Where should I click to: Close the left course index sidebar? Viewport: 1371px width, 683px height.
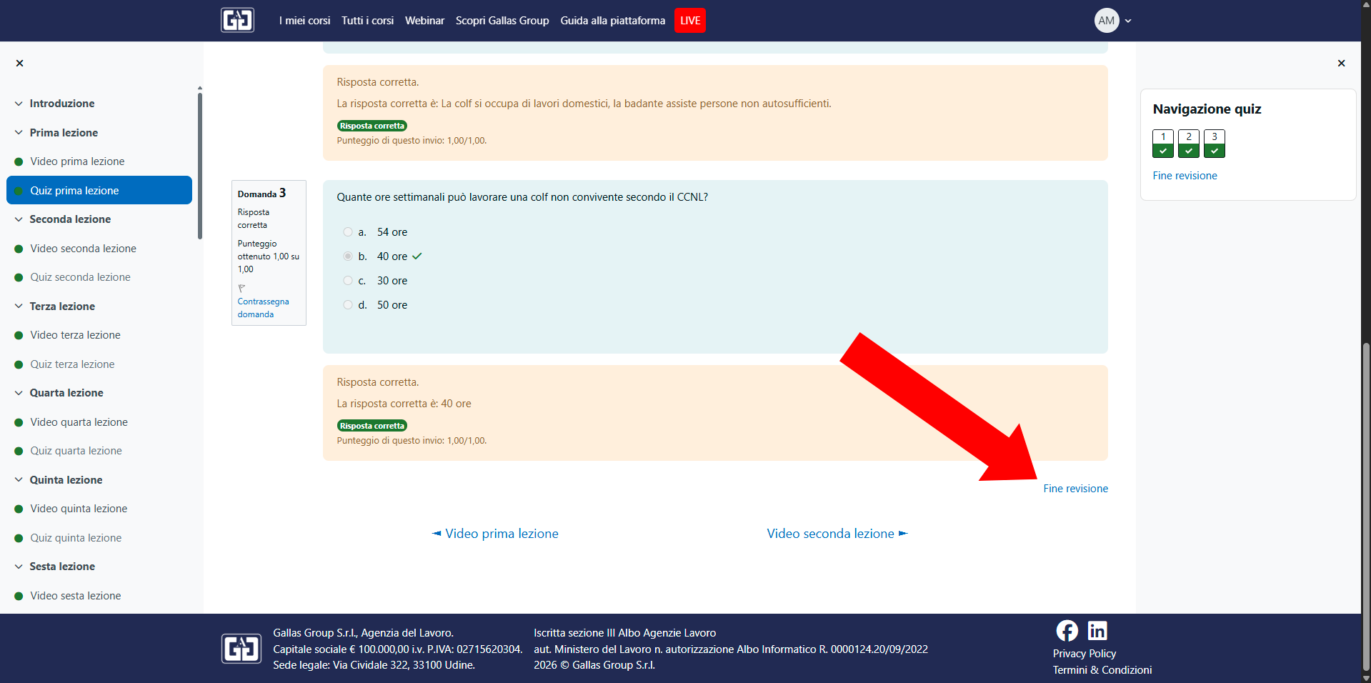[x=20, y=64]
